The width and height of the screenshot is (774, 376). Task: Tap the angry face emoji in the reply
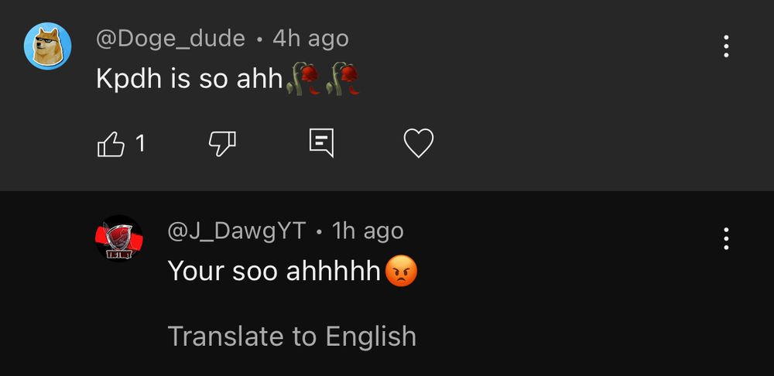click(401, 272)
